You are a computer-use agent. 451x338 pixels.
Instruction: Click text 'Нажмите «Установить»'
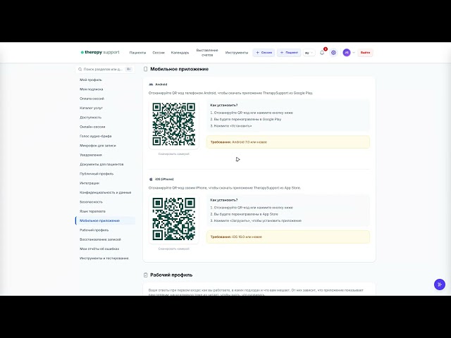click(x=233, y=126)
